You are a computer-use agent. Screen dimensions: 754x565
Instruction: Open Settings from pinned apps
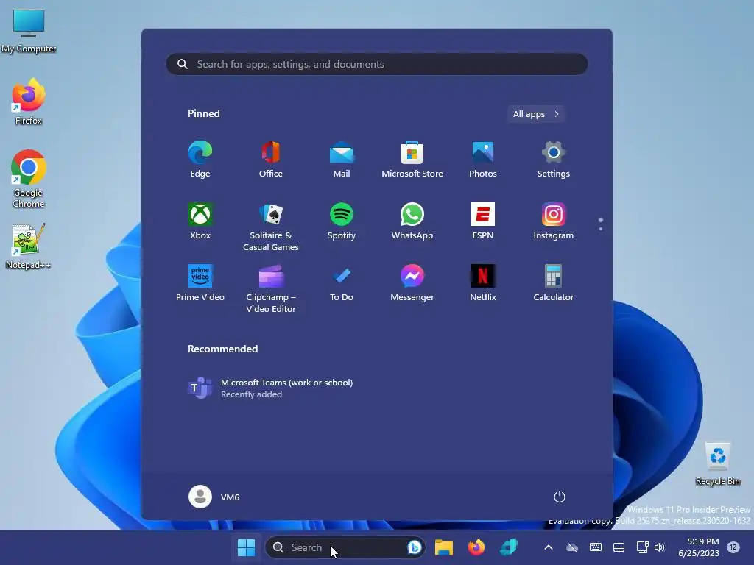coord(554,160)
